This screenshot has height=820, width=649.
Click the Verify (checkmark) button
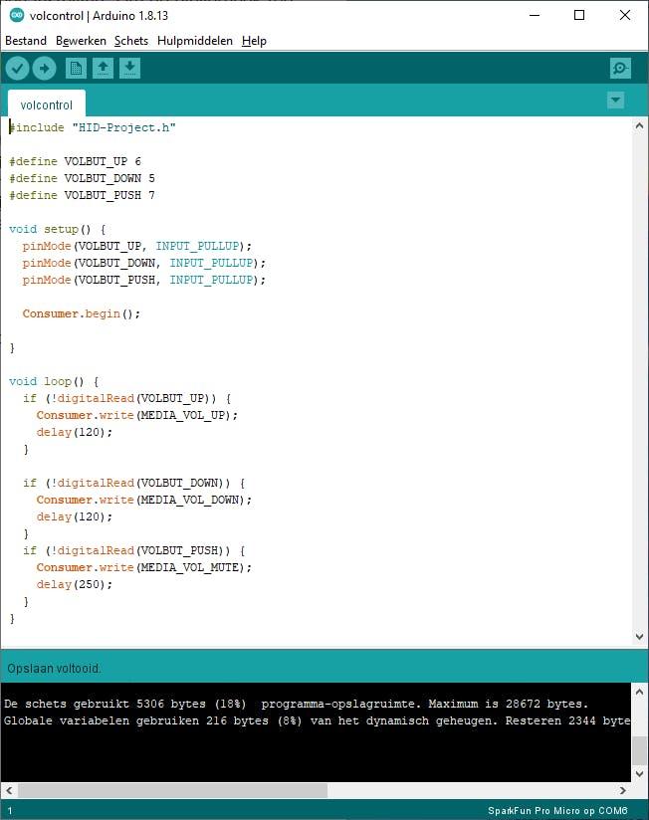click(x=17, y=69)
